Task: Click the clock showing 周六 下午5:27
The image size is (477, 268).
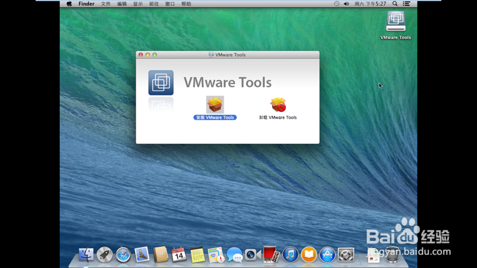Action: point(370,4)
